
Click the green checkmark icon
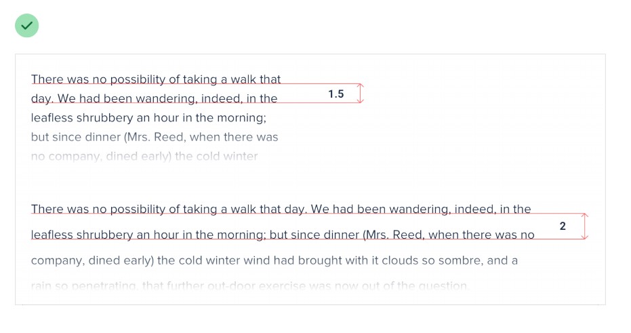26,25
